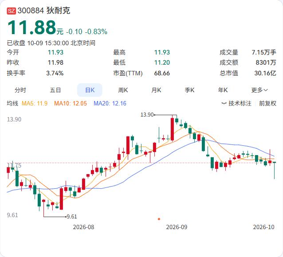Click the MA5: 11.9 indicator
This screenshot has width=283, height=257.
pyautogui.click(x=35, y=104)
